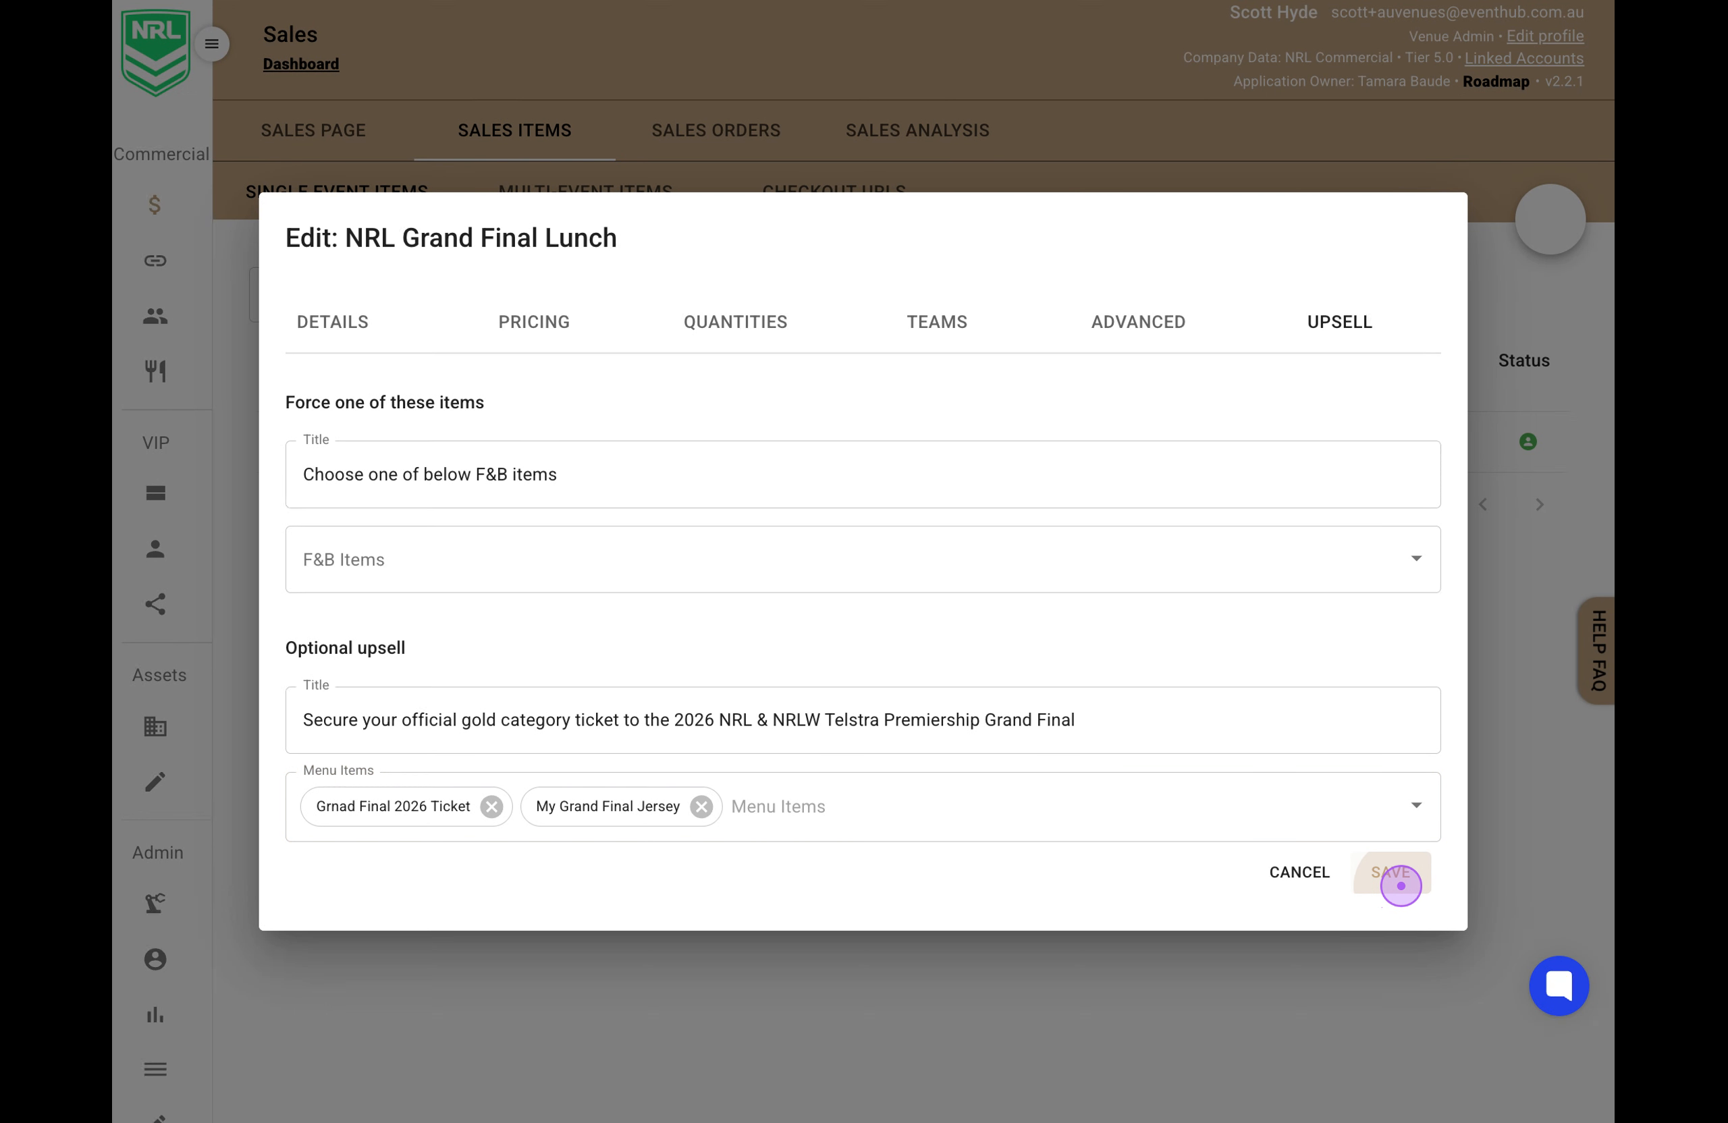
Task: Open the dollar sign sales icon
Action: pyautogui.click(x=155, y=204)
